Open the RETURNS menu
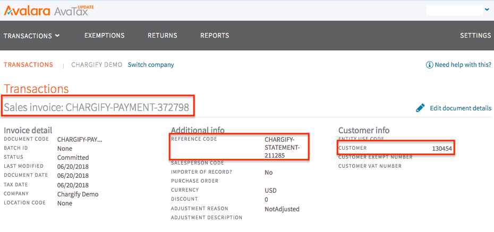This screenshot has width=494, height=232. click(x=163, y=36)
